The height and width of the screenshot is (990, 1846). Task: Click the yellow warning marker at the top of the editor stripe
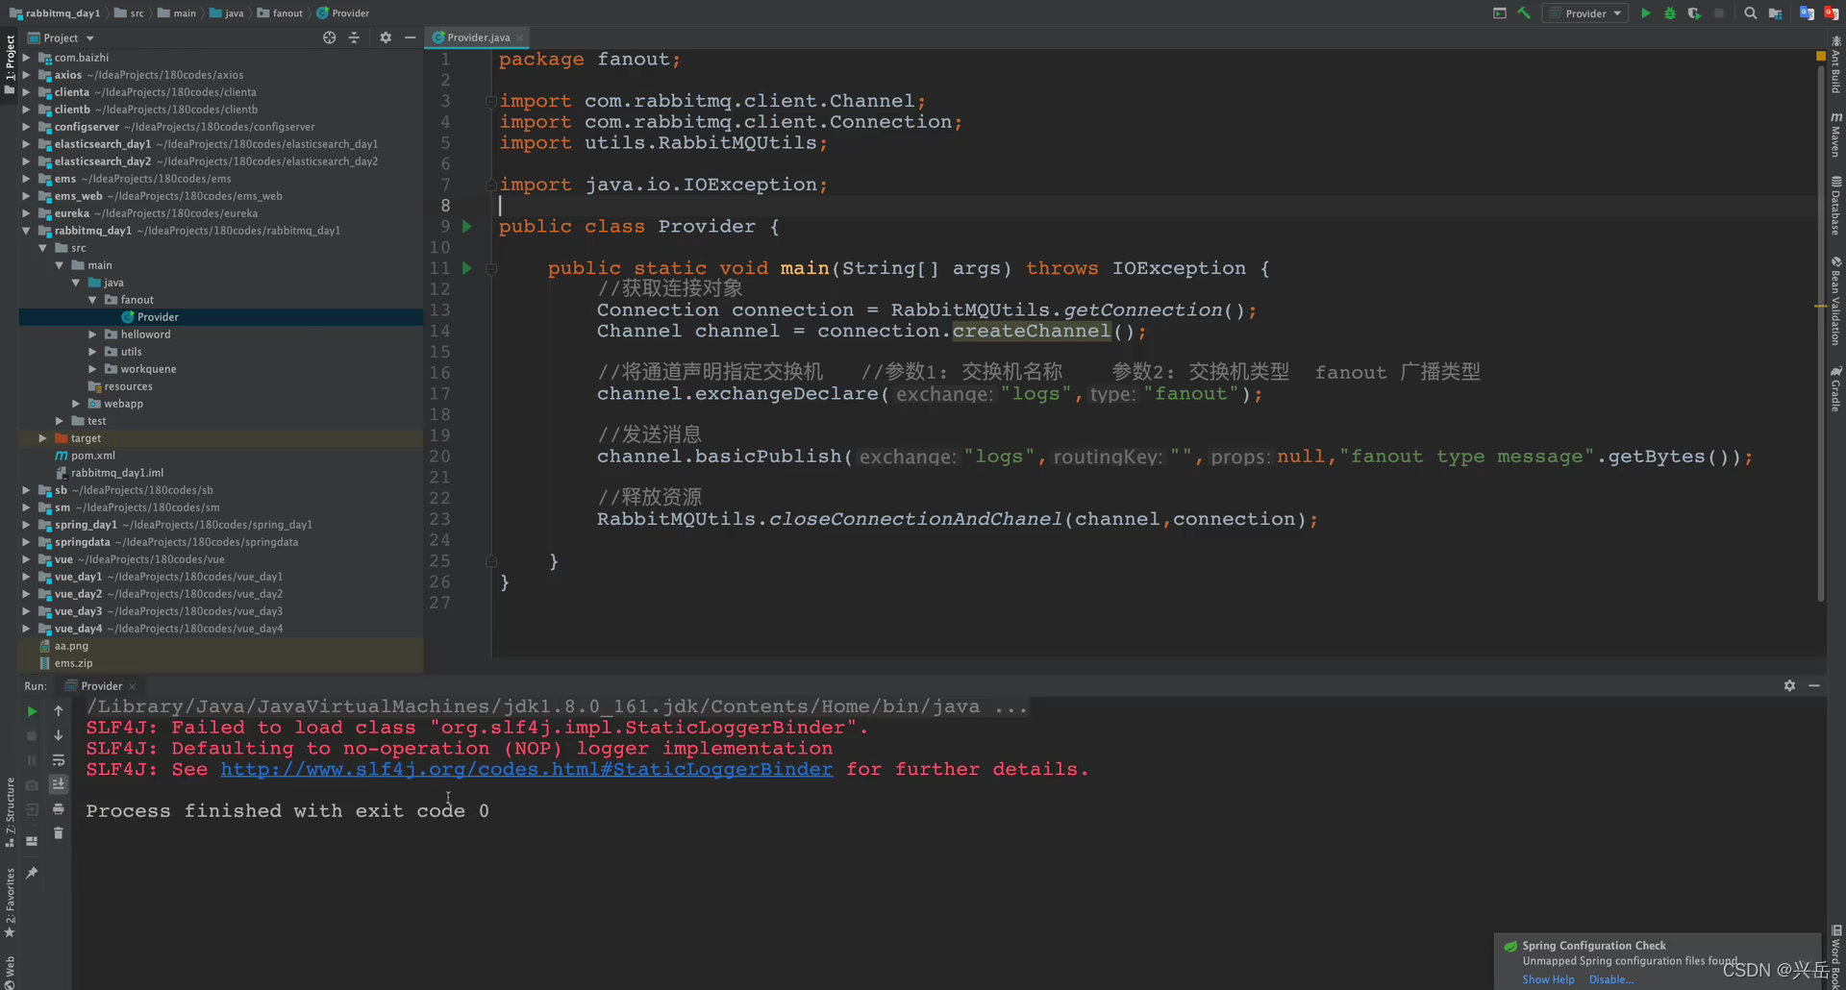click(x=1820, y=57)
